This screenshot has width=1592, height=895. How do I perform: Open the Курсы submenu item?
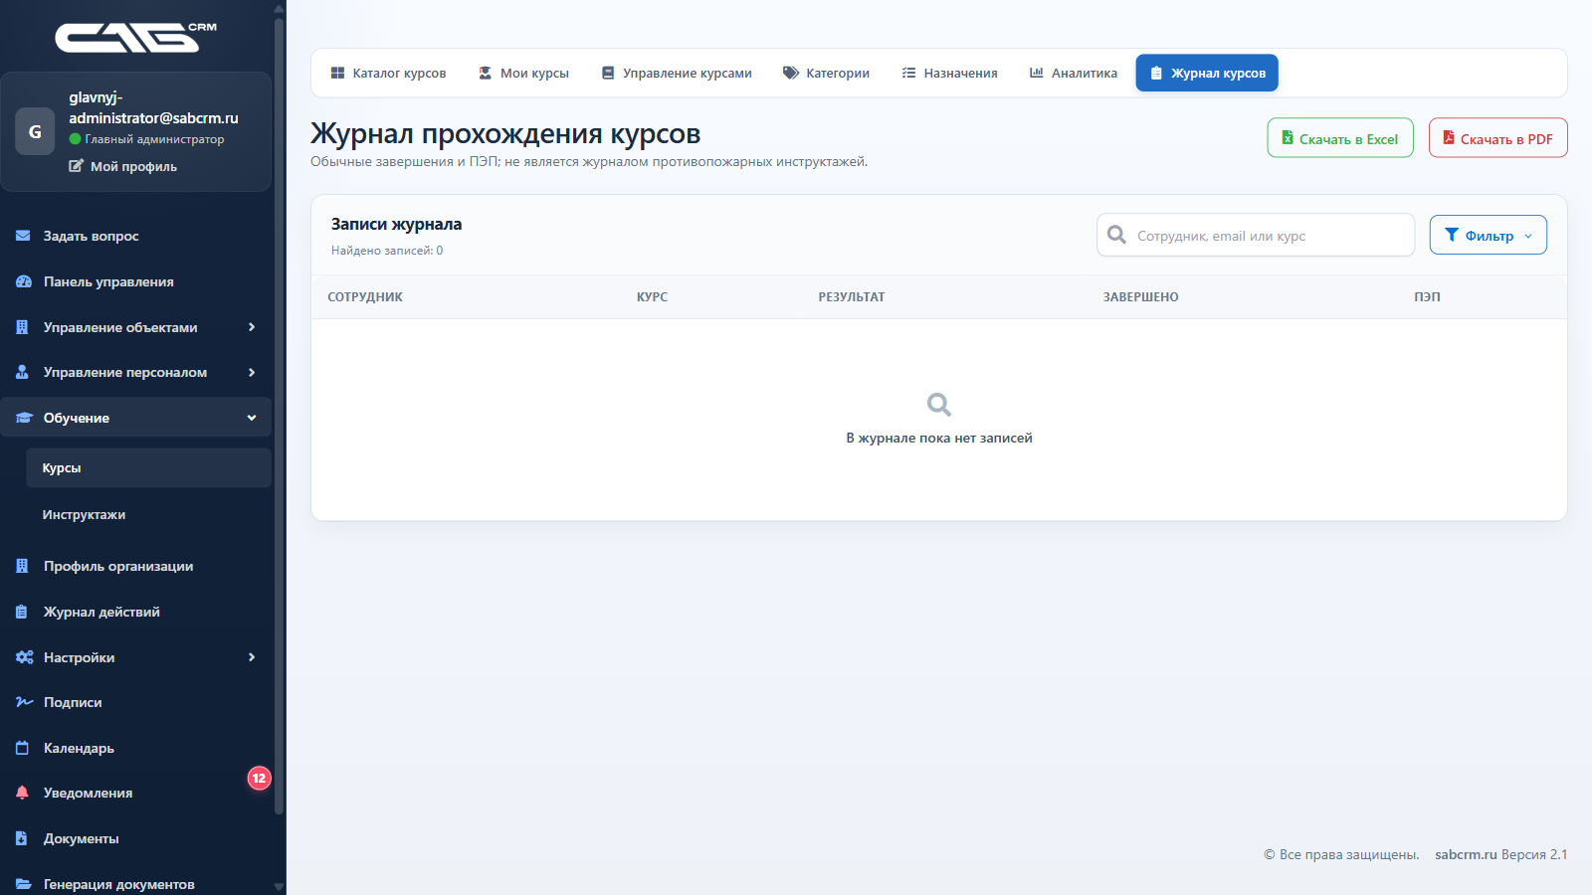[x=148, y=467]
